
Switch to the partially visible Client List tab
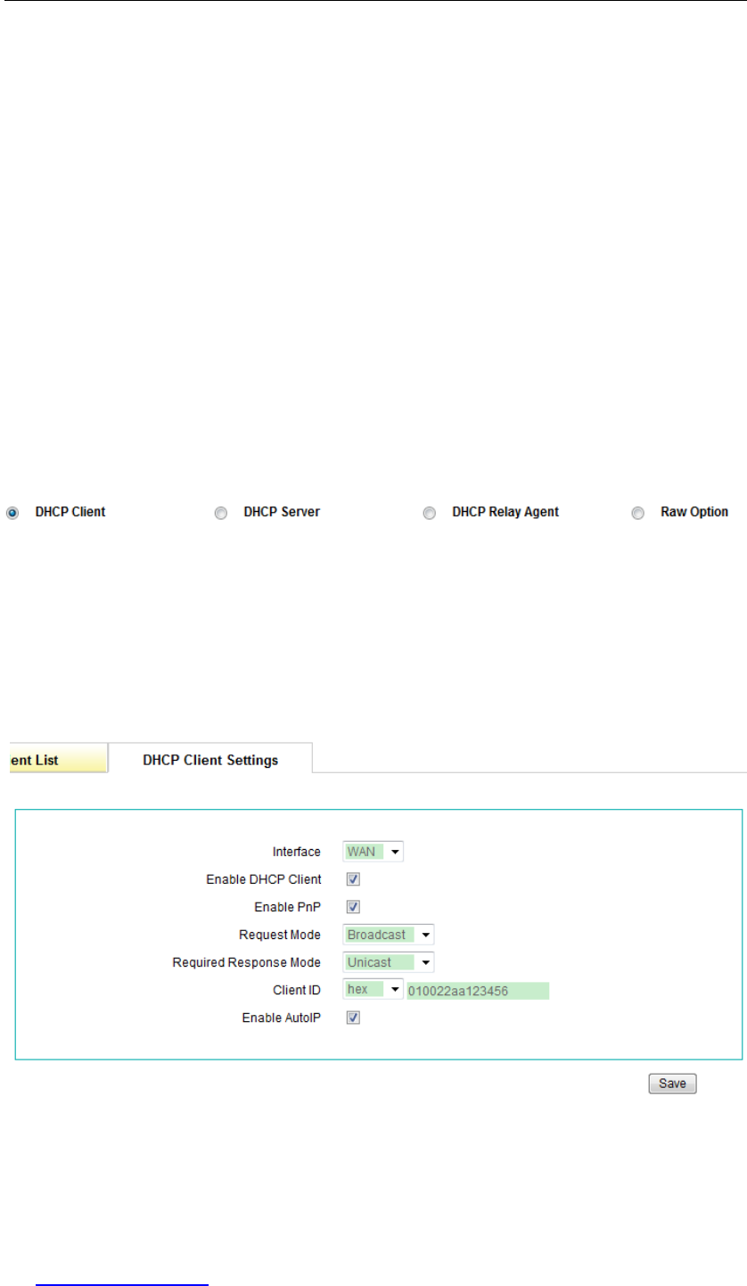[57, 760]
